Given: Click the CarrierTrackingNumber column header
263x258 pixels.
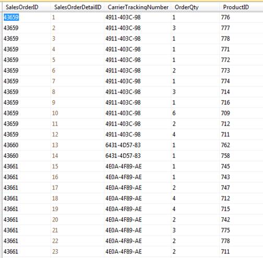Looking at the screenshot, I should [138, 7].
